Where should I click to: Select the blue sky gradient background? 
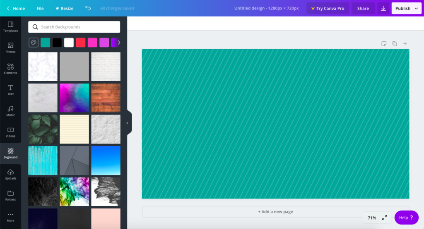tap(106, 161)
